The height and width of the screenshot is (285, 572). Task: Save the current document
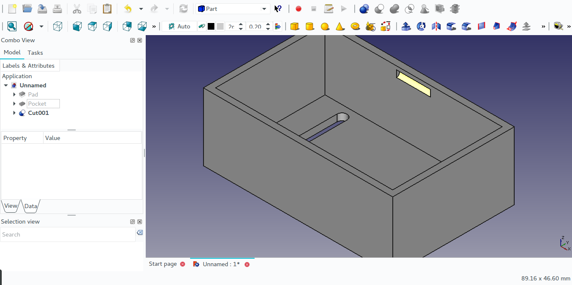click(42, 9)
